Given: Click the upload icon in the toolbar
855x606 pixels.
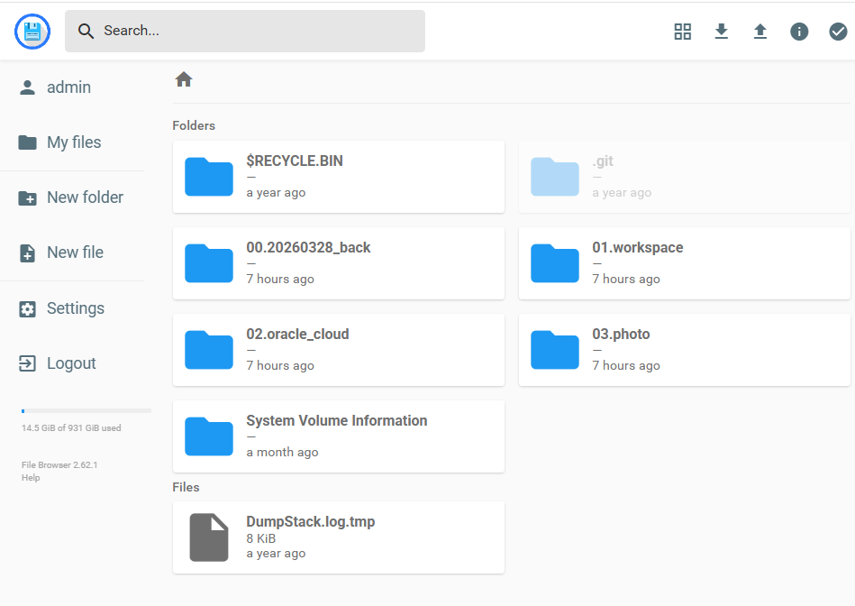Looking at the screenshot, I should coord(759,31).
